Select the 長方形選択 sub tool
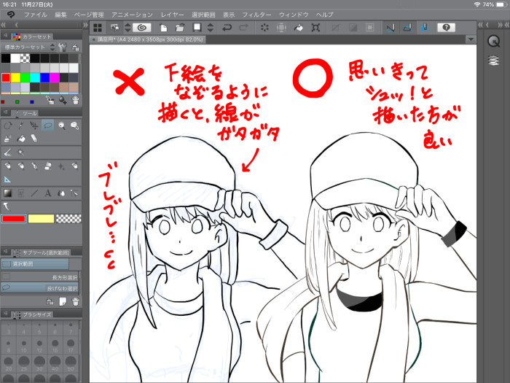Viewport: 510px width, 383px height. 39,277
